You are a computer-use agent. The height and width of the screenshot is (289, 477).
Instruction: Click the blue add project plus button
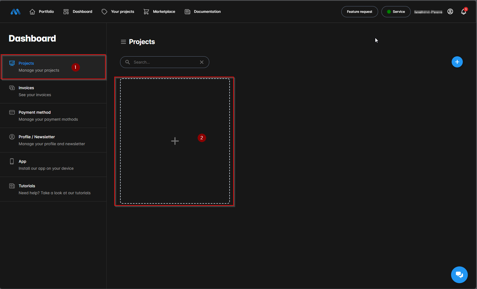[457, 62]
